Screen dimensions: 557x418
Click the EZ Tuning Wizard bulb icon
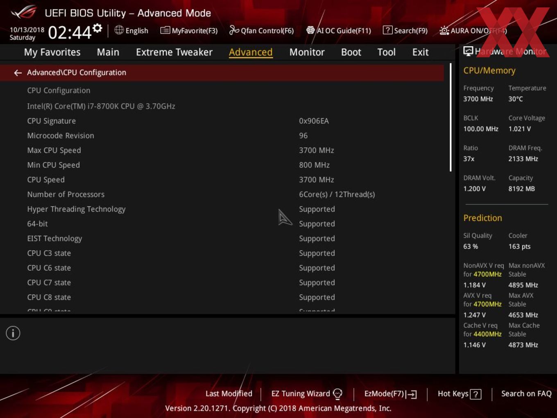tap(337, 394)
